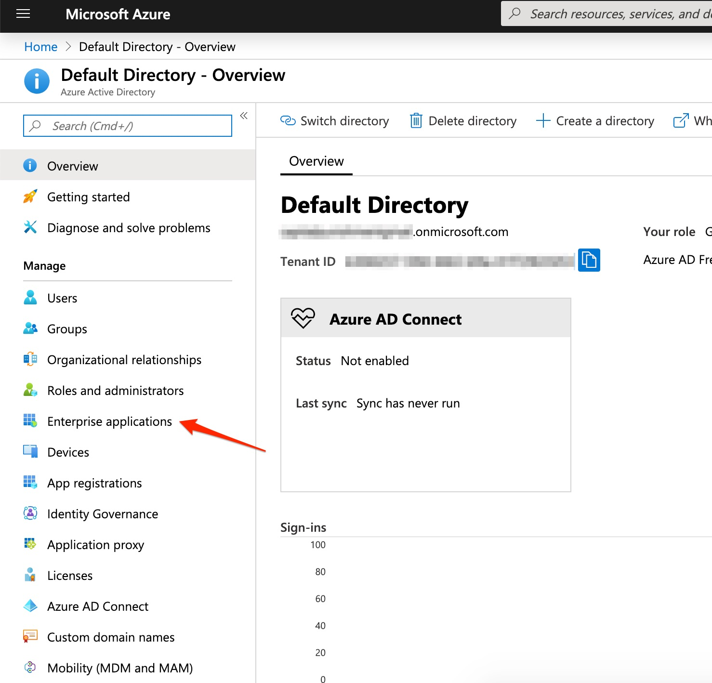The image size is (712, 683).
Task: Click the Azure AD Connect heartbeat icon
Action: [303, 318]
